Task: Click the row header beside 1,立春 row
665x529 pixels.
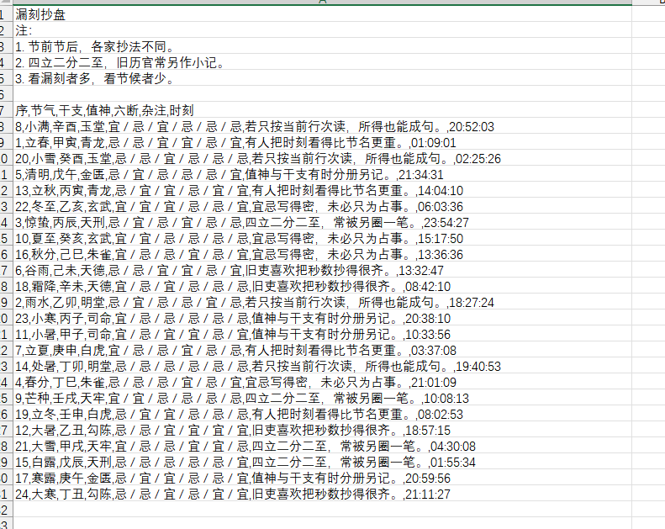Action: (x=7, y=142)
